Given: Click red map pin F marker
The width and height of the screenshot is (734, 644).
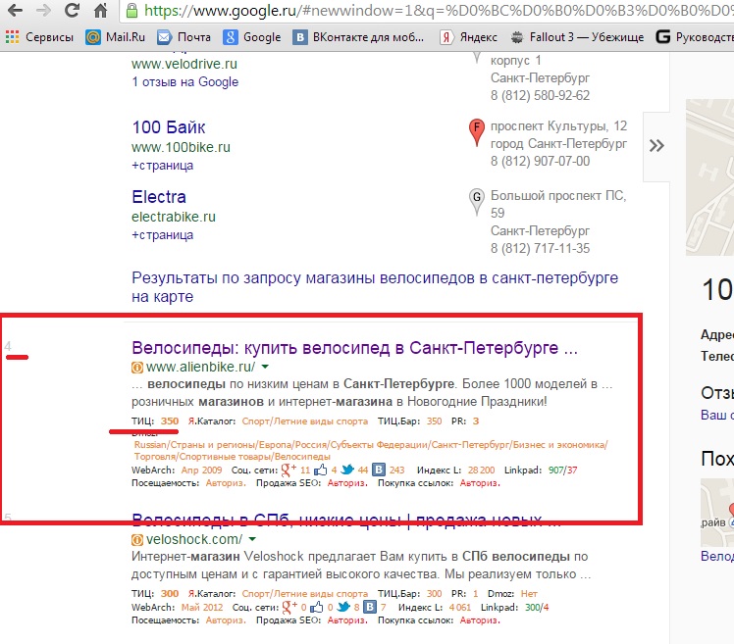Looking at the screenshot, I should point(477,131).
